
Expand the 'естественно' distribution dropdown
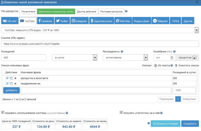pos(146,58)
